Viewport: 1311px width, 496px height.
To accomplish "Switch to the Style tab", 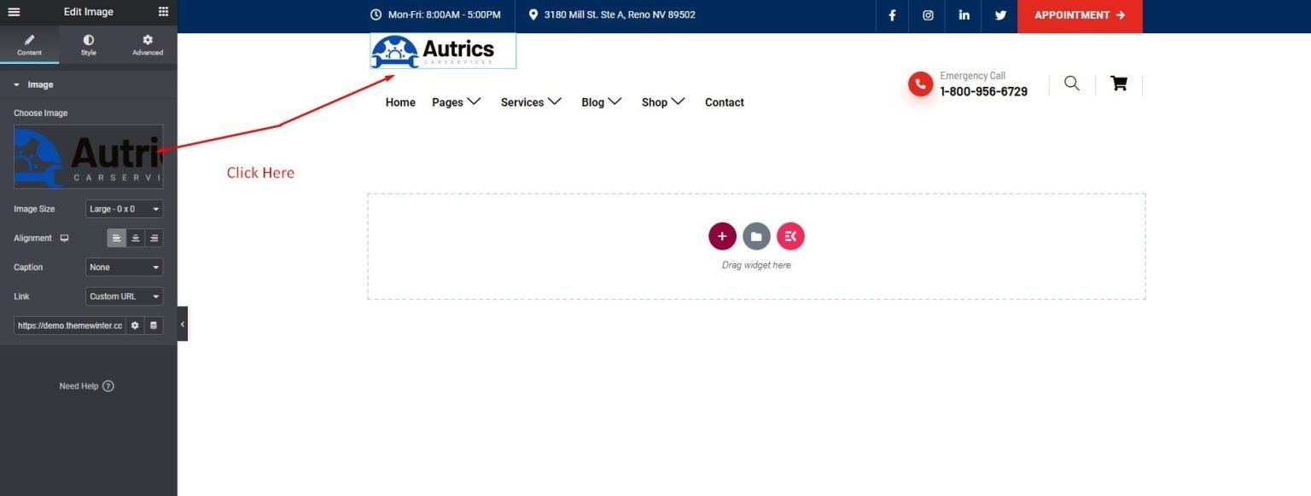I will pos(89,45).
